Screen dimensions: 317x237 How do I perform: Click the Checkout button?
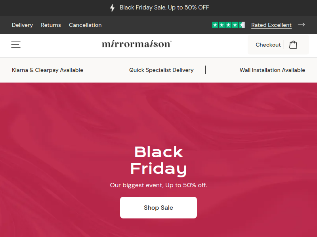(268, 45)
